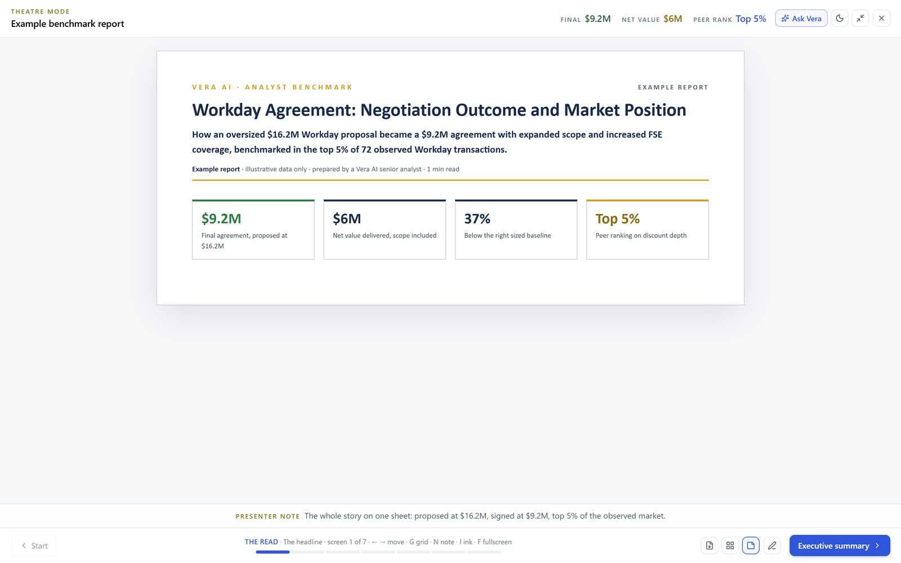The height and width of the screenshot is (563, 901).
Task: Jump to the last progress segment
Action: pyautogui.click(x=484, y=552)
